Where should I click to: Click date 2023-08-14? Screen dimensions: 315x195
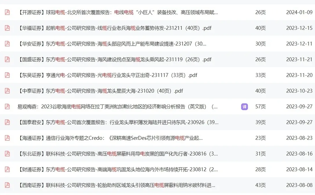click(299, 169)
